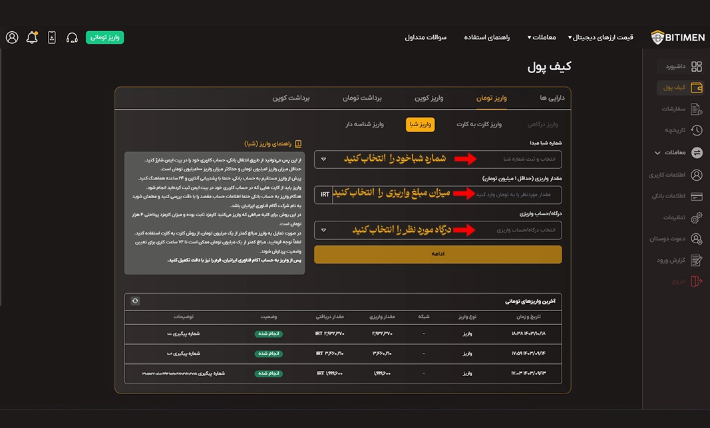Select واریز درگاهی deposit method
The width and height of the screenshot is (710, 428).
[542, 124]
